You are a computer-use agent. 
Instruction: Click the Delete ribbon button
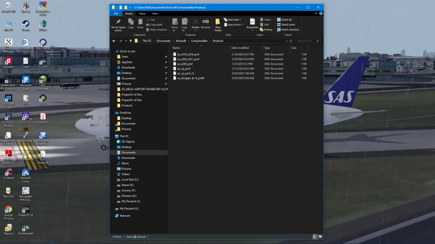coord(196,24)
